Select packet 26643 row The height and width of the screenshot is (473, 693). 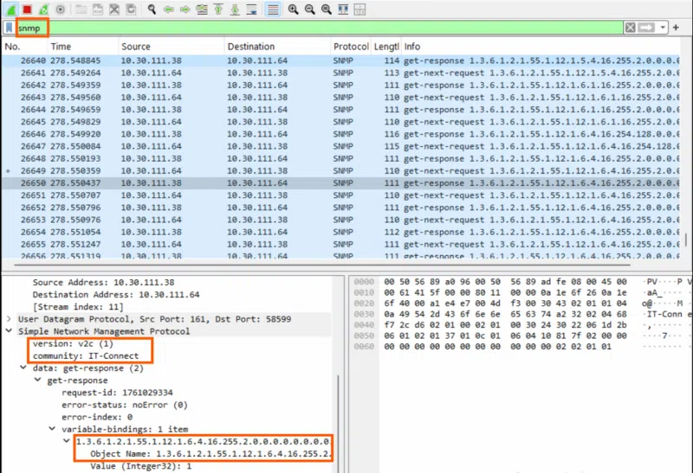pyautogui.click(x=340, y=97)
